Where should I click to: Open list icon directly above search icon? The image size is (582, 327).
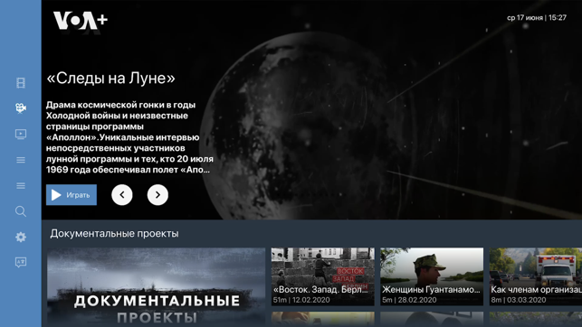[x=21, y=185]
